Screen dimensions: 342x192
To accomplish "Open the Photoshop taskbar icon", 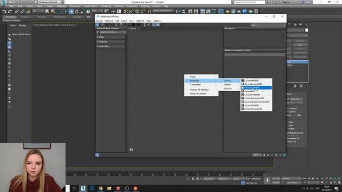I will pos(92,188).
